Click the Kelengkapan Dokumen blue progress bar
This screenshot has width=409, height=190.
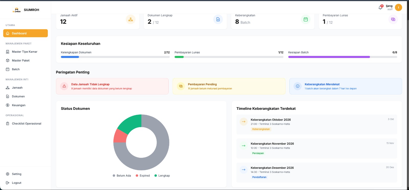tap(70, 57)
